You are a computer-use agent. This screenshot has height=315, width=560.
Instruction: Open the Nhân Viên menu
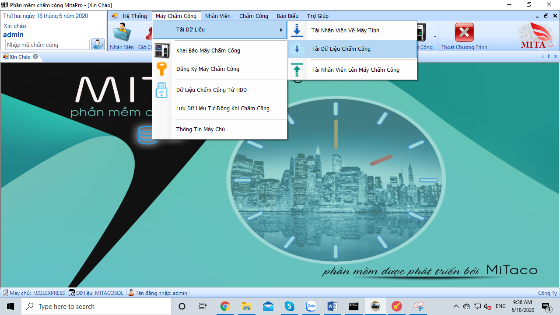click(218, 16)
